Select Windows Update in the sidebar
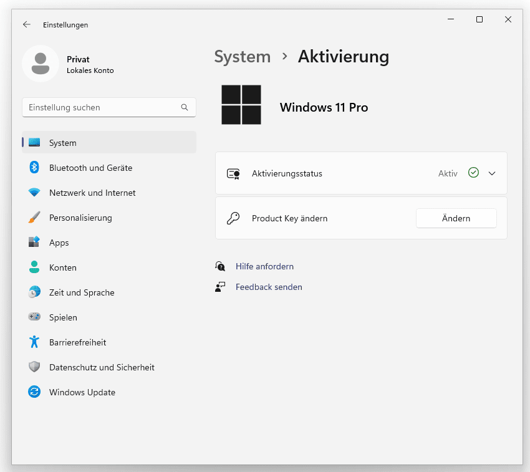This screenshot has height=472, width=530. point(109,392)
